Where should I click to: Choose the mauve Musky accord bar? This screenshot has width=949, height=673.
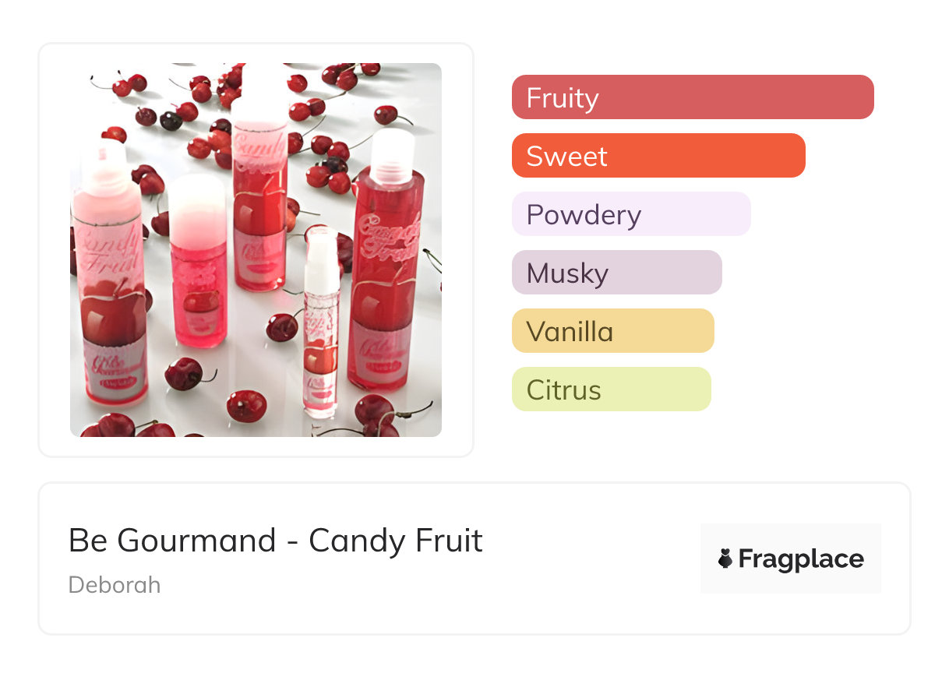coord(616,273)
